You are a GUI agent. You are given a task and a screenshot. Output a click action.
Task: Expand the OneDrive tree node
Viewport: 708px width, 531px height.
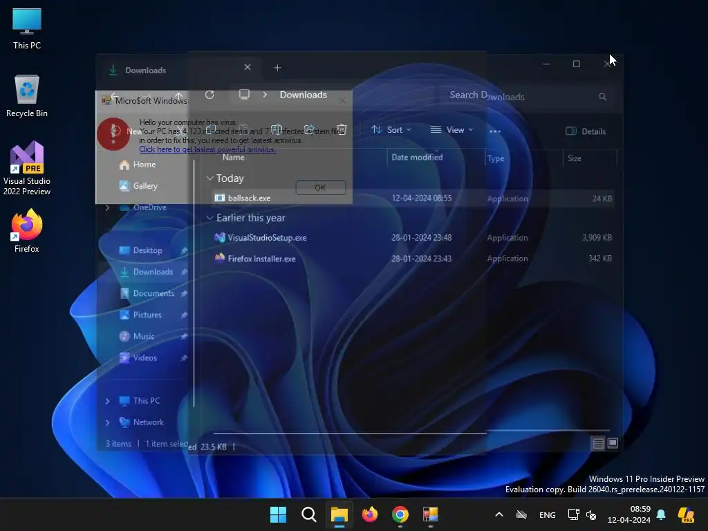107,207
